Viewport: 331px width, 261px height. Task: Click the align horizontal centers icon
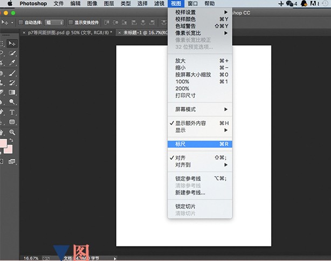pos(143,23)
